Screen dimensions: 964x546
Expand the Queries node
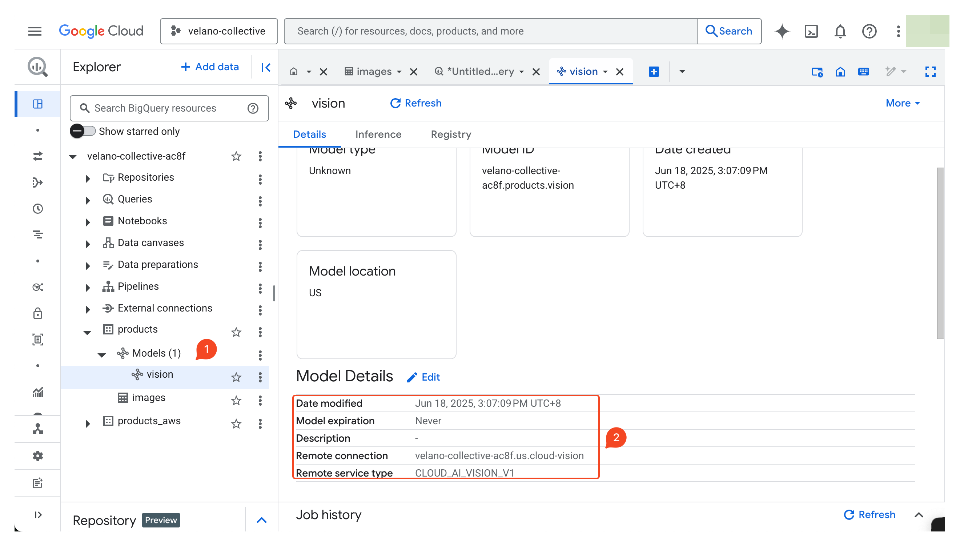click(x=87, y=200)
